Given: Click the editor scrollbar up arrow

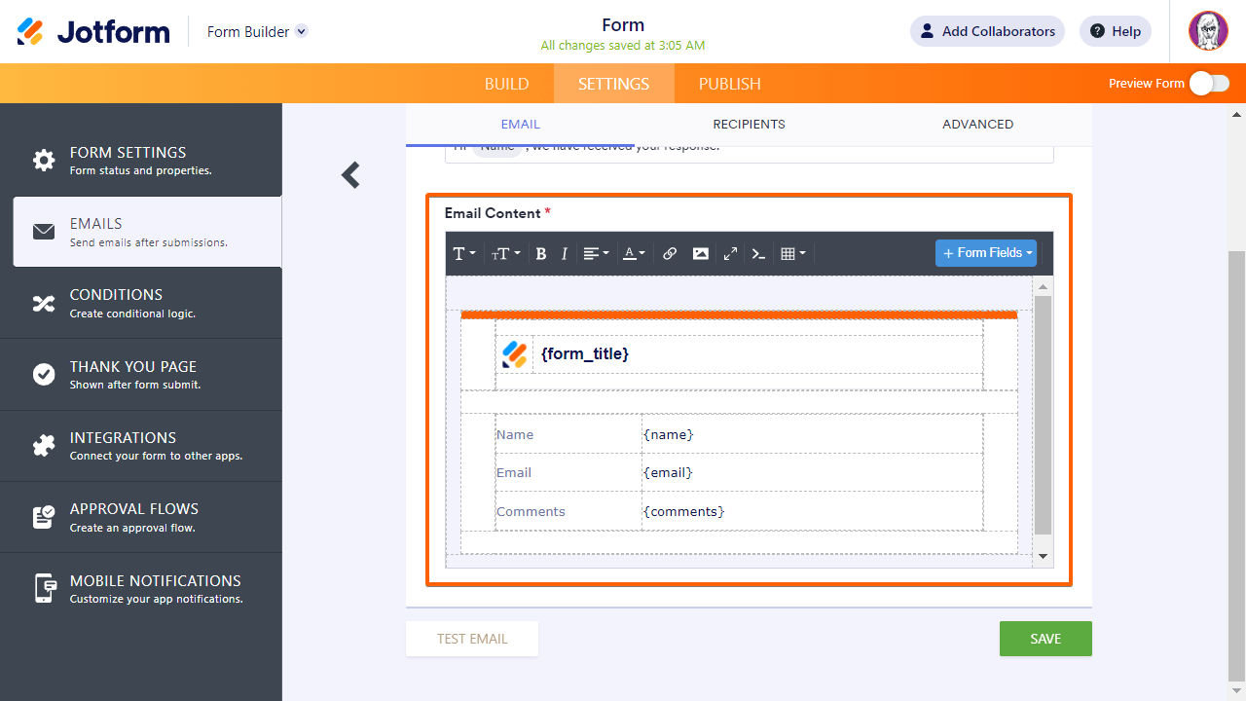Looking at the screenshot, I should 1044,286.
